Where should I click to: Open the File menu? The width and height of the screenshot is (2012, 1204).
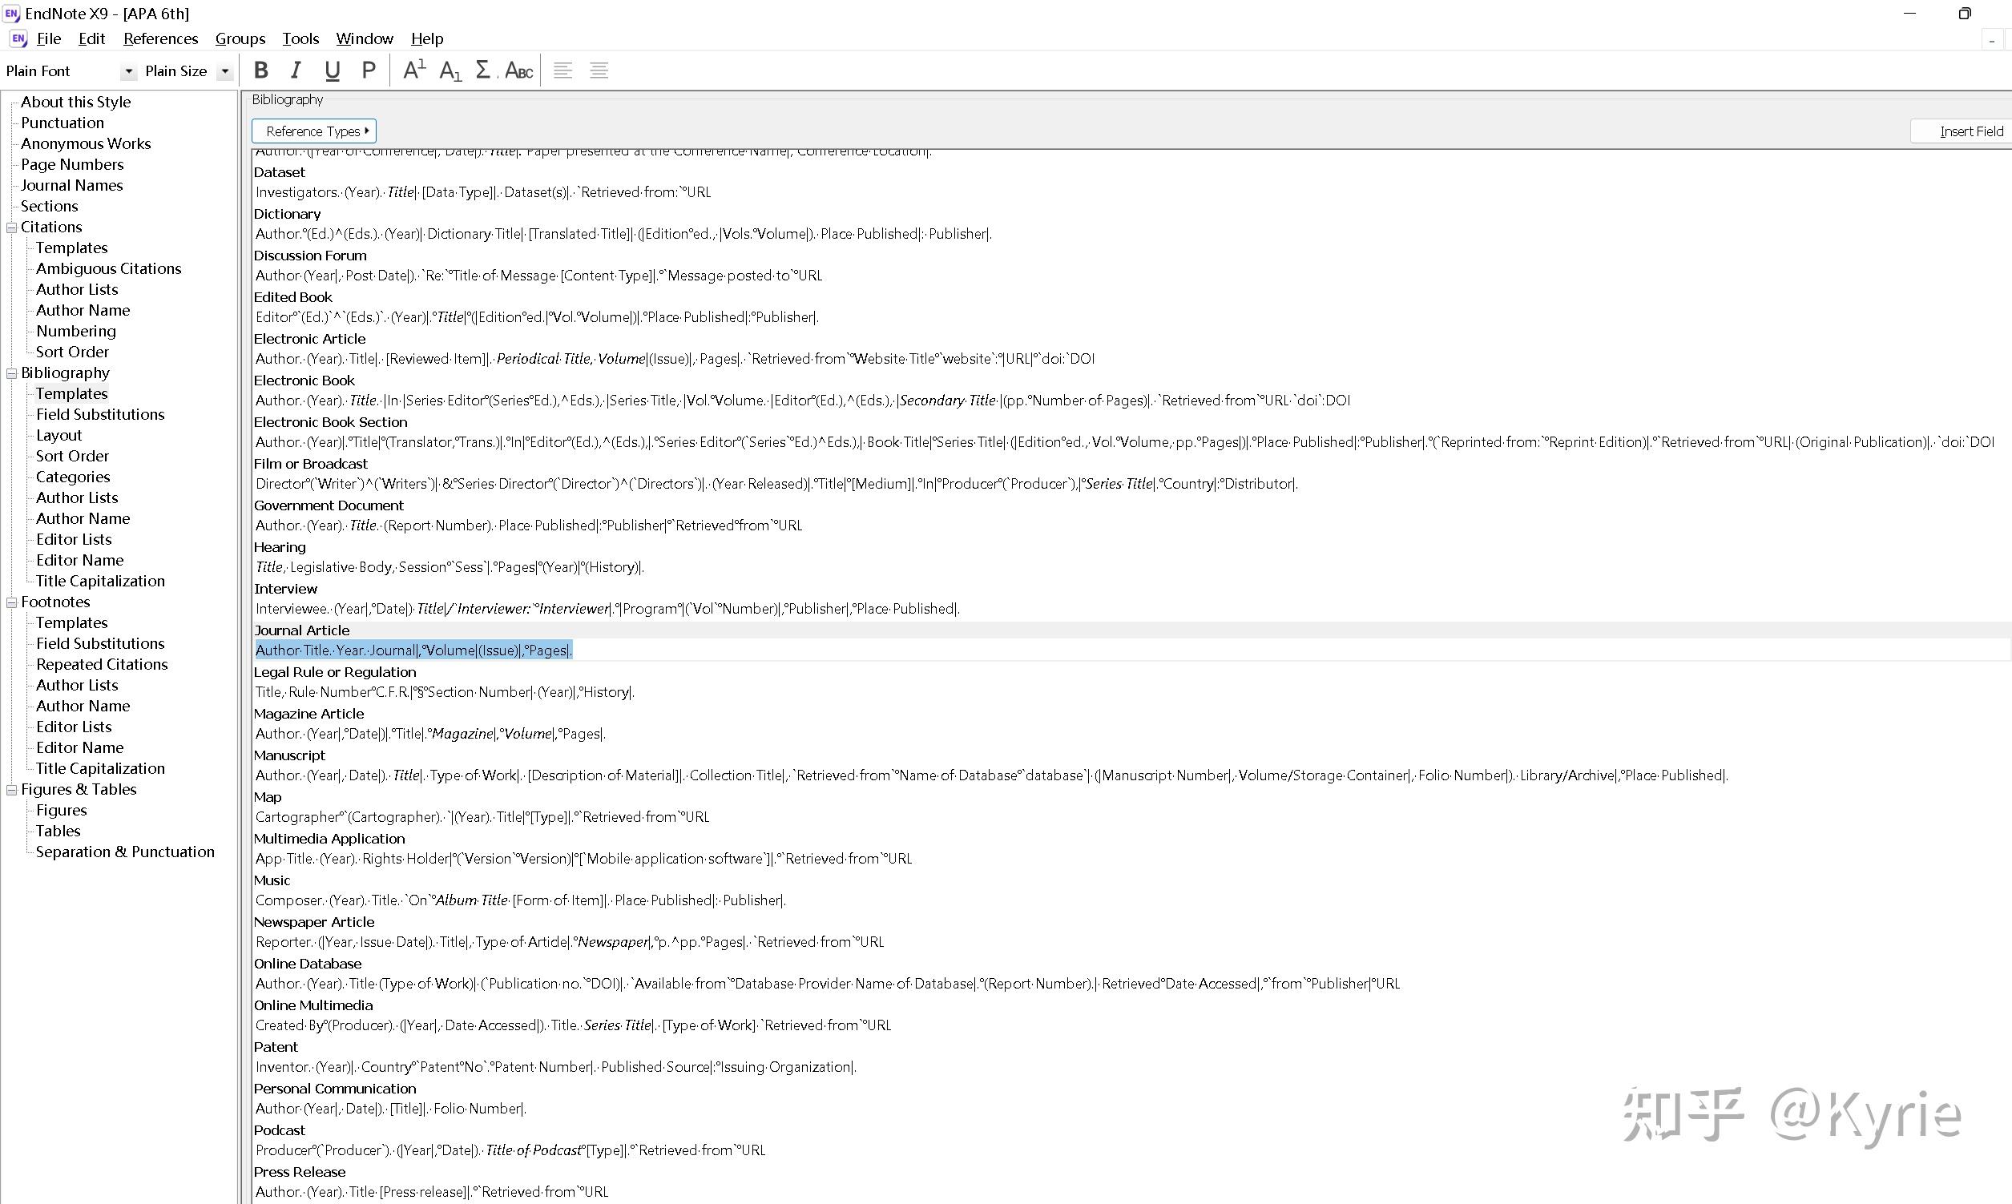click(x=49, y=38)
